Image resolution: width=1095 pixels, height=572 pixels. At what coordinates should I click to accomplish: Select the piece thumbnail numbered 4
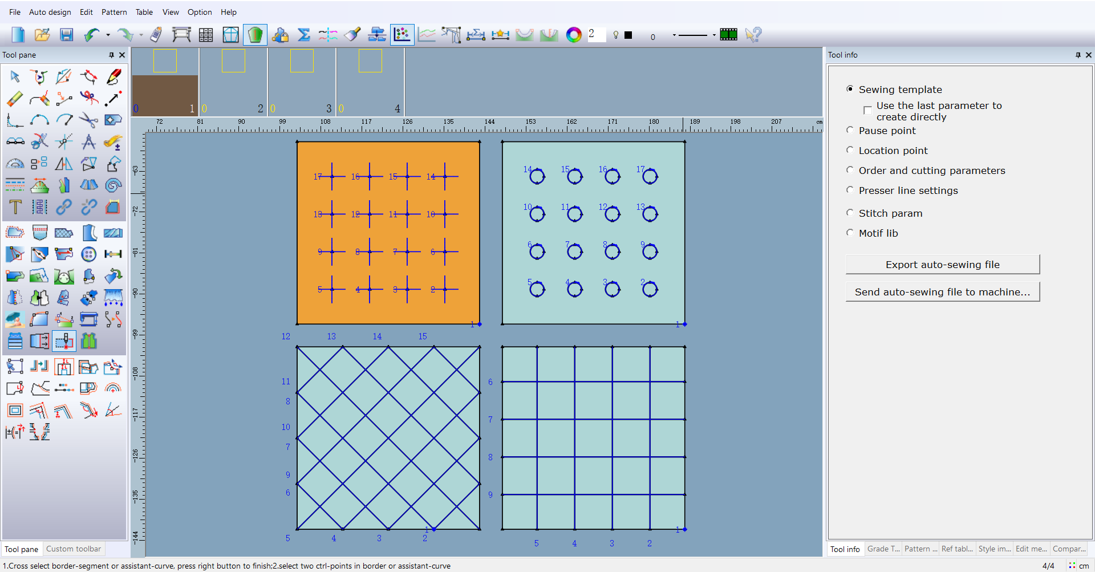[370, 82]
